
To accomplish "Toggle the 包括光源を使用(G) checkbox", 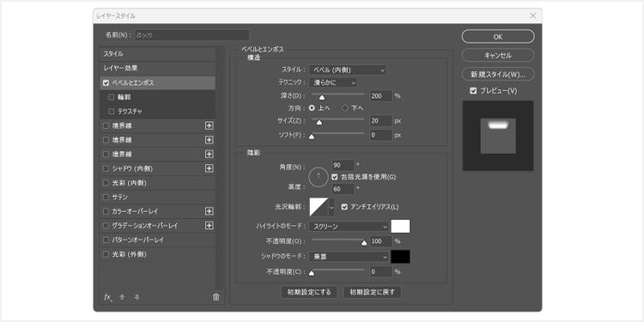I will point(334,177).
